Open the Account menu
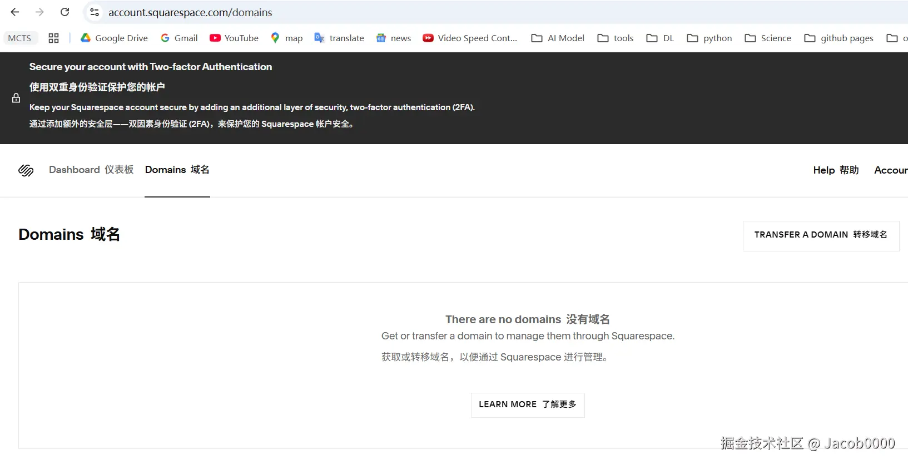 (x=891, y=170)
